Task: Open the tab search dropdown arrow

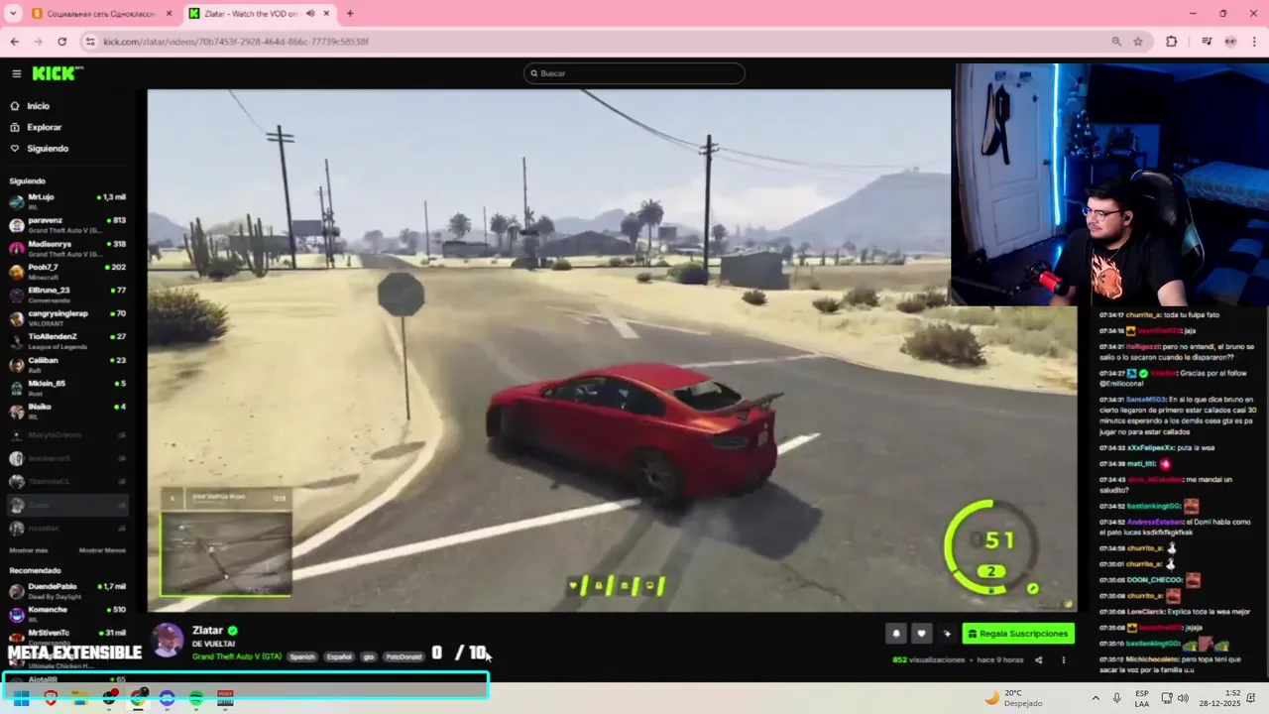Action: [13, 14]
